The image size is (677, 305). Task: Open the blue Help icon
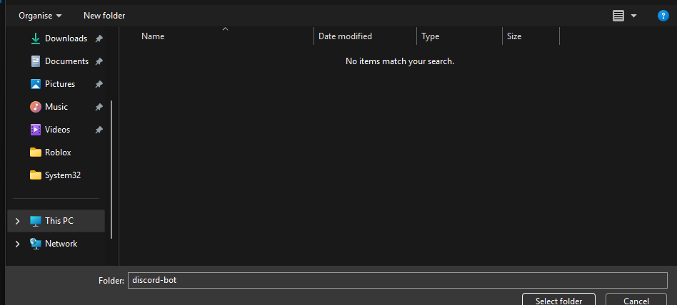coord(663,16)
